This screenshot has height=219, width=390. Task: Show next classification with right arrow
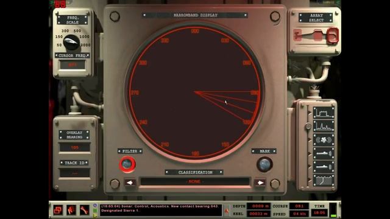pos(260,182)
